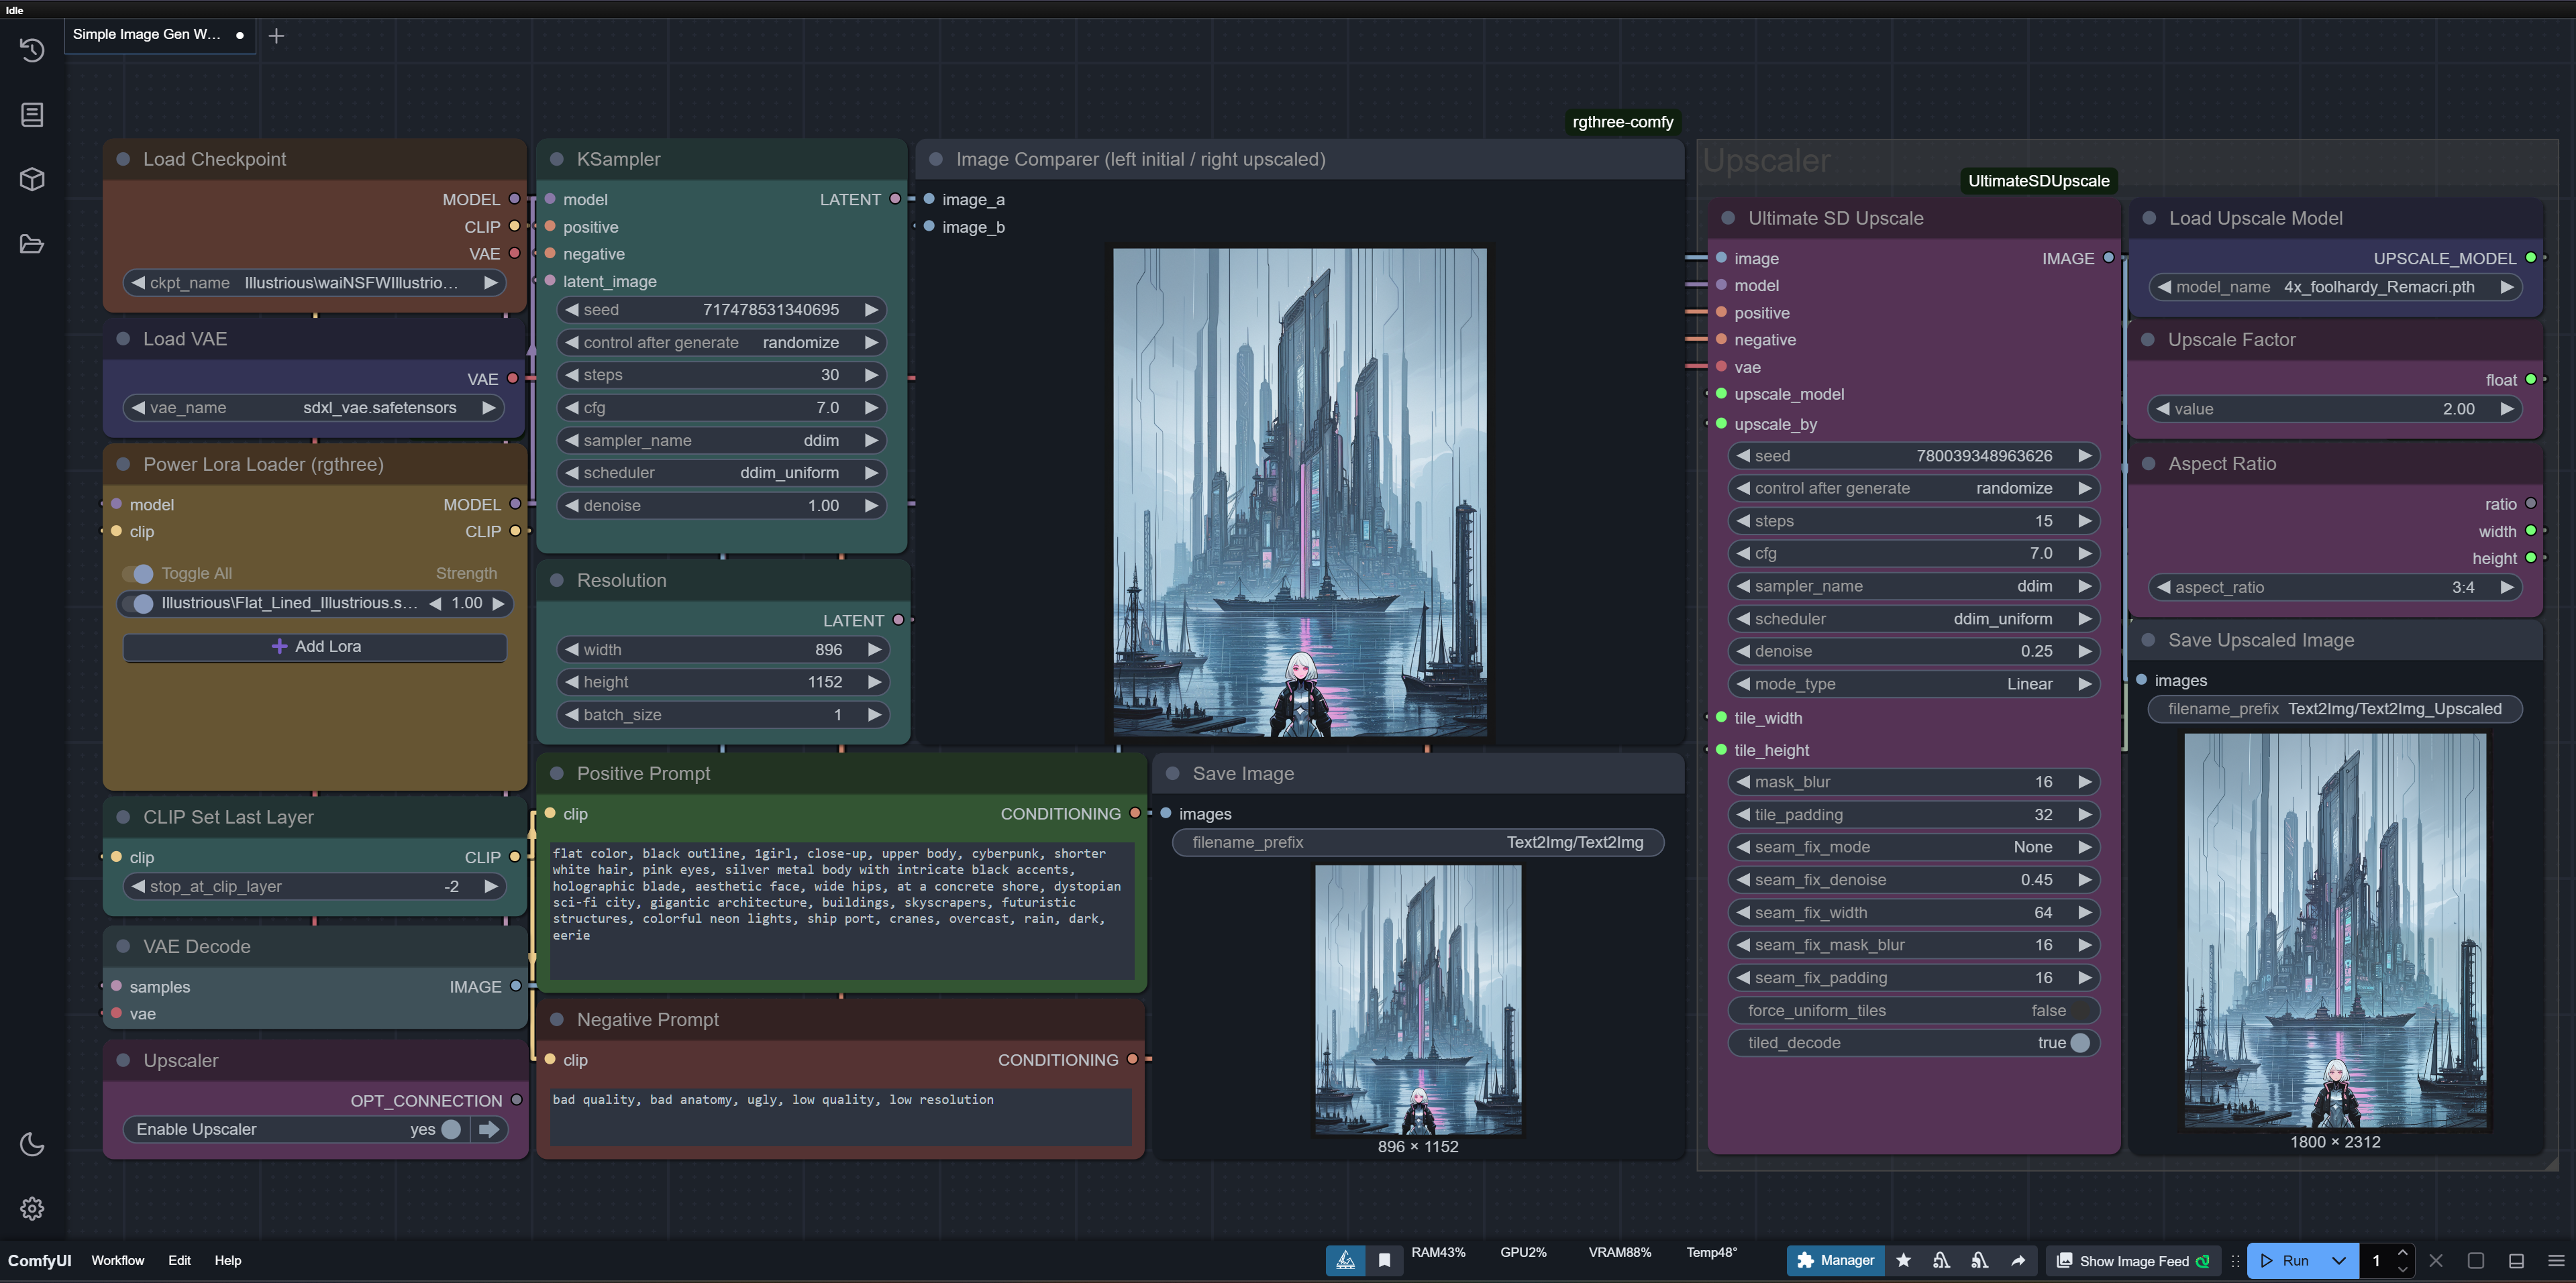Click the arrow icon beside Enable Upscaler
Screen dimensions: 2576x1283
coord(489,1129)
